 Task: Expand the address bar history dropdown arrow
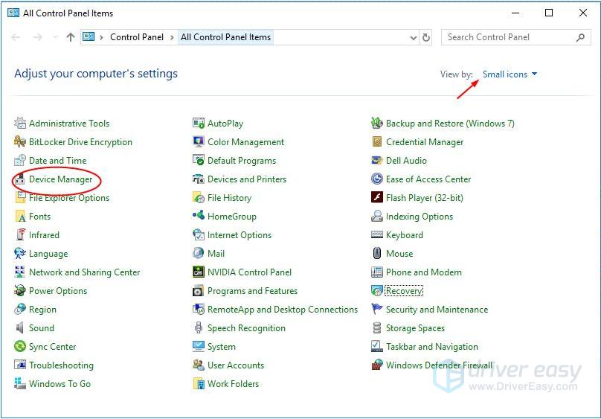414,37
